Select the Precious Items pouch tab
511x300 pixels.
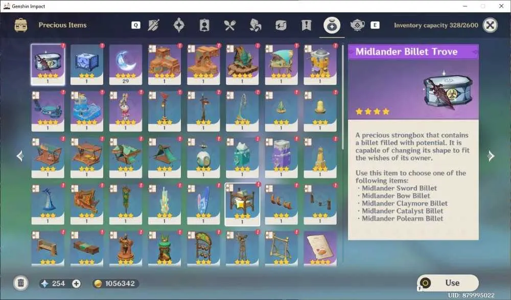332,25
